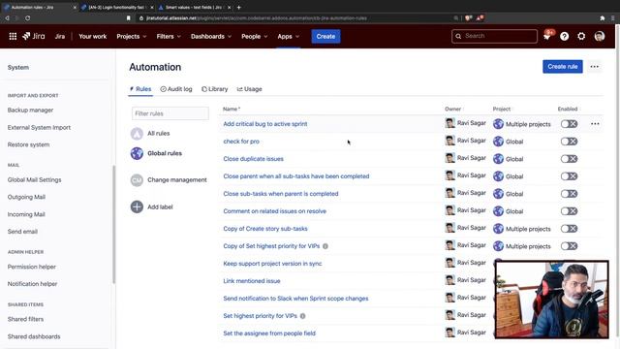This screenshot has height=349, width=620.
Task: Sort rules by Owner column header
Action: (453, 109)
